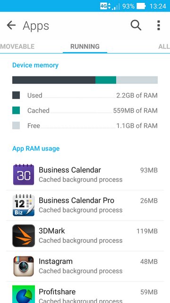Click the teal Cached memory bar segment
This screenshot has width=170, height=303.
click(106, 80)
